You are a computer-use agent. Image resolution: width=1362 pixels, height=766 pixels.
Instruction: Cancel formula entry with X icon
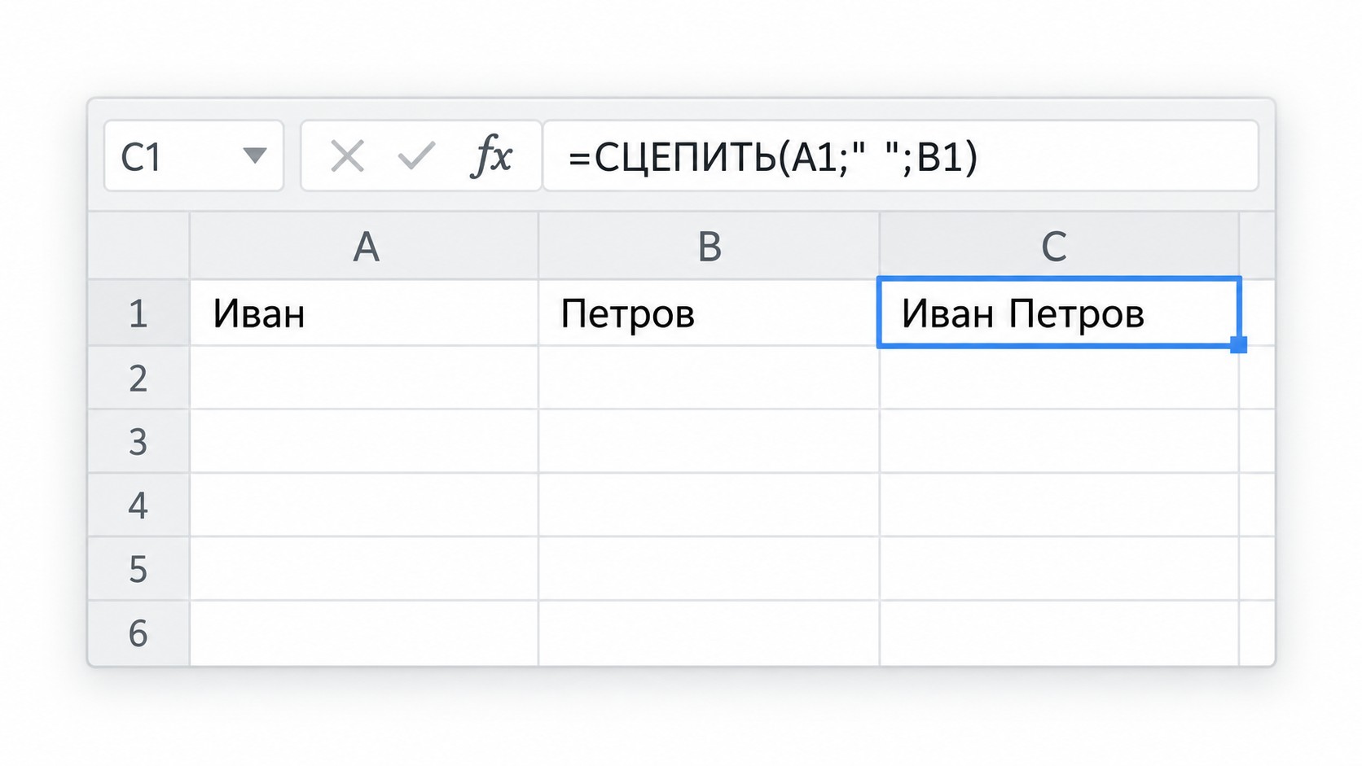(347, 156)
